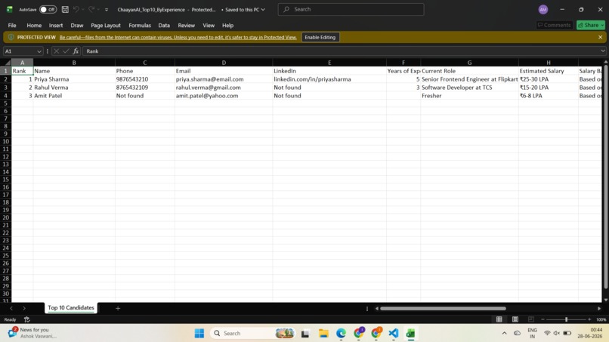Image resolution: width=609 pixels, height=342 pixels.
Task: Click the formula bar showing Rank
Action: (x=341, y=51)
